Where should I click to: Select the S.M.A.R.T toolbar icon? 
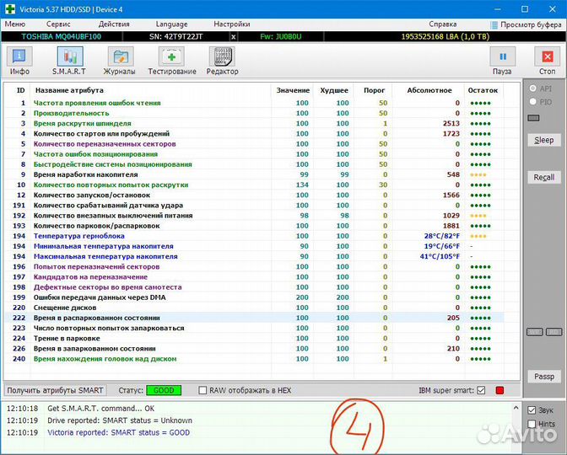click(69, 60)
